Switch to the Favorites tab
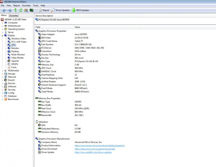 pyautogui.click(x=13, y=16)
